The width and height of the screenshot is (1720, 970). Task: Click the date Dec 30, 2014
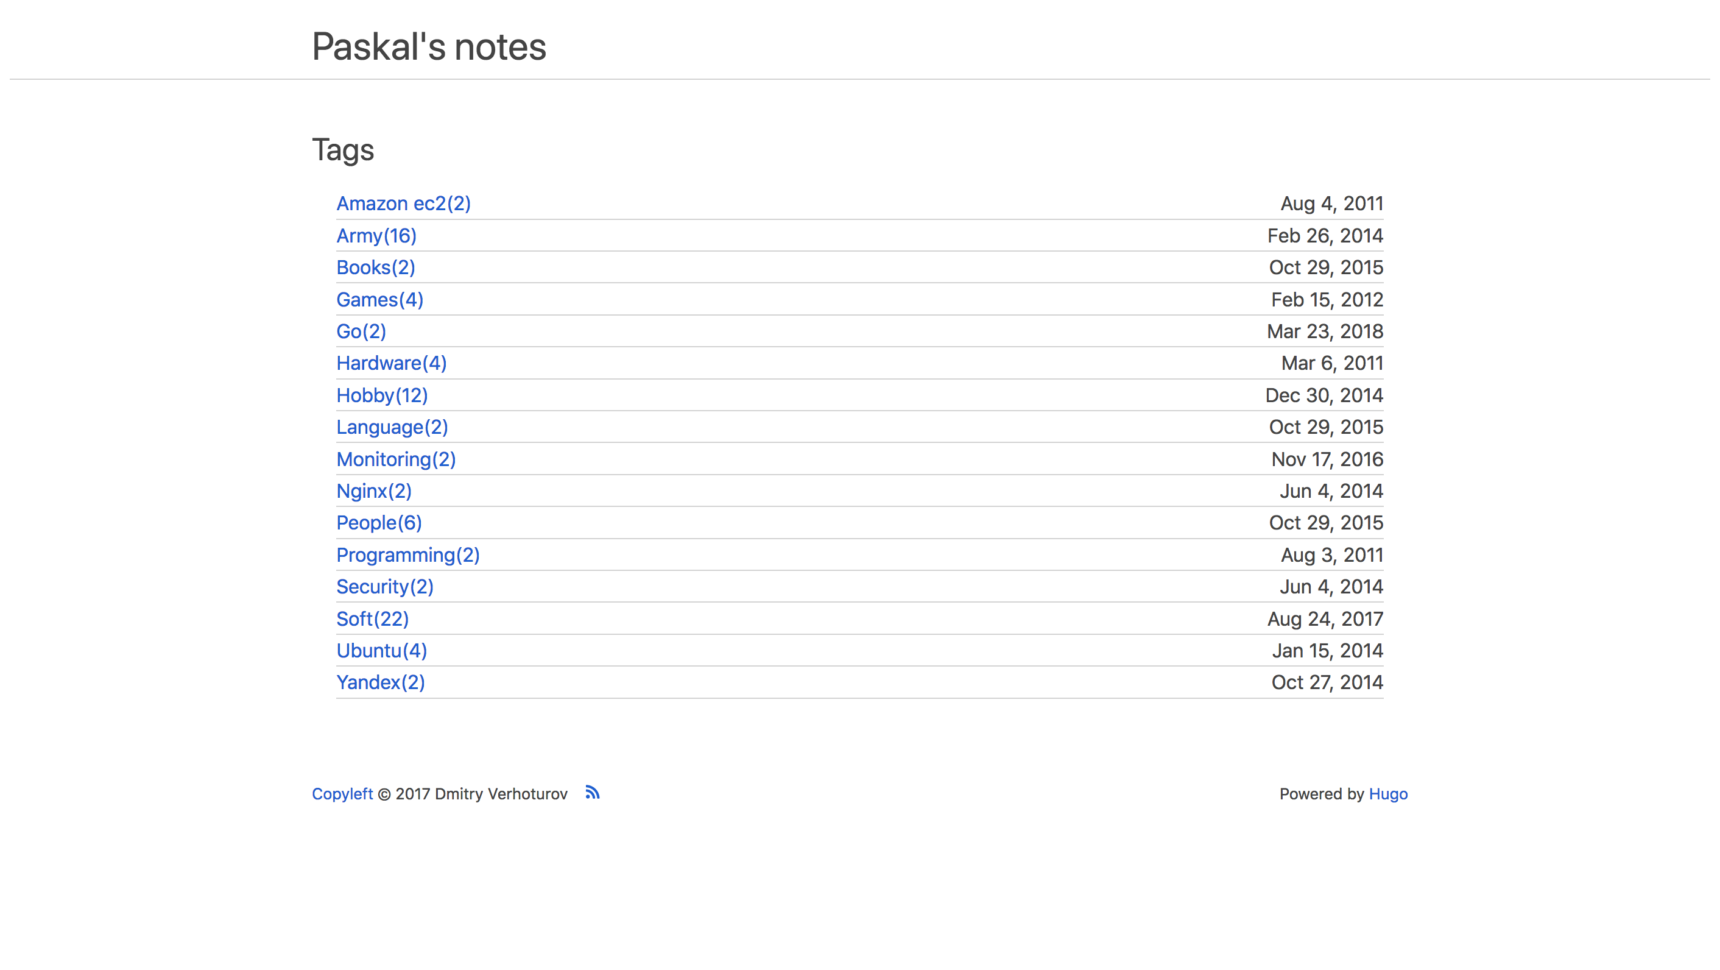pyautogui.click(x=1324, y=395)
